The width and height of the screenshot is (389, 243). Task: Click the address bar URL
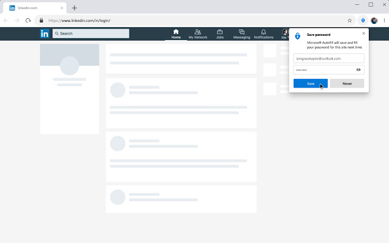pos(80,21)
